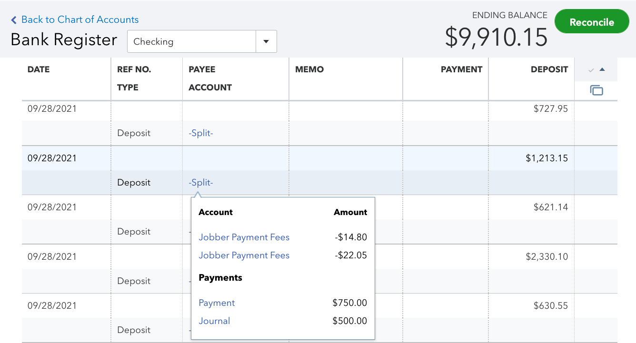Open the Journal link for $500.00

click(214, 321)
